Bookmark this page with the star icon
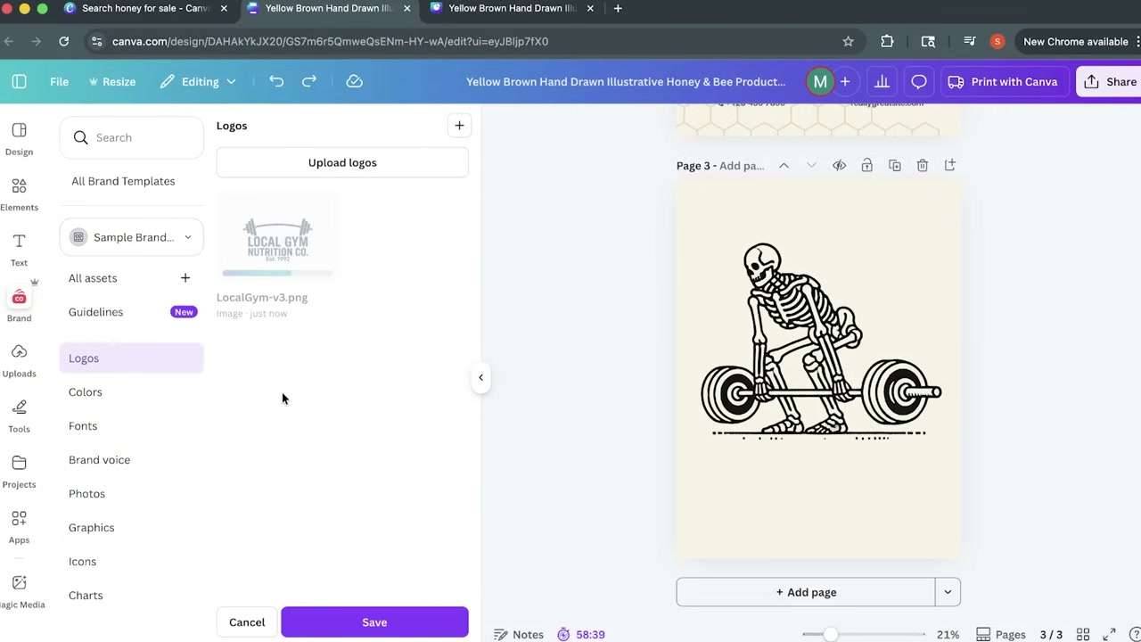1141x642 pixels. click(x=848, y=41)
